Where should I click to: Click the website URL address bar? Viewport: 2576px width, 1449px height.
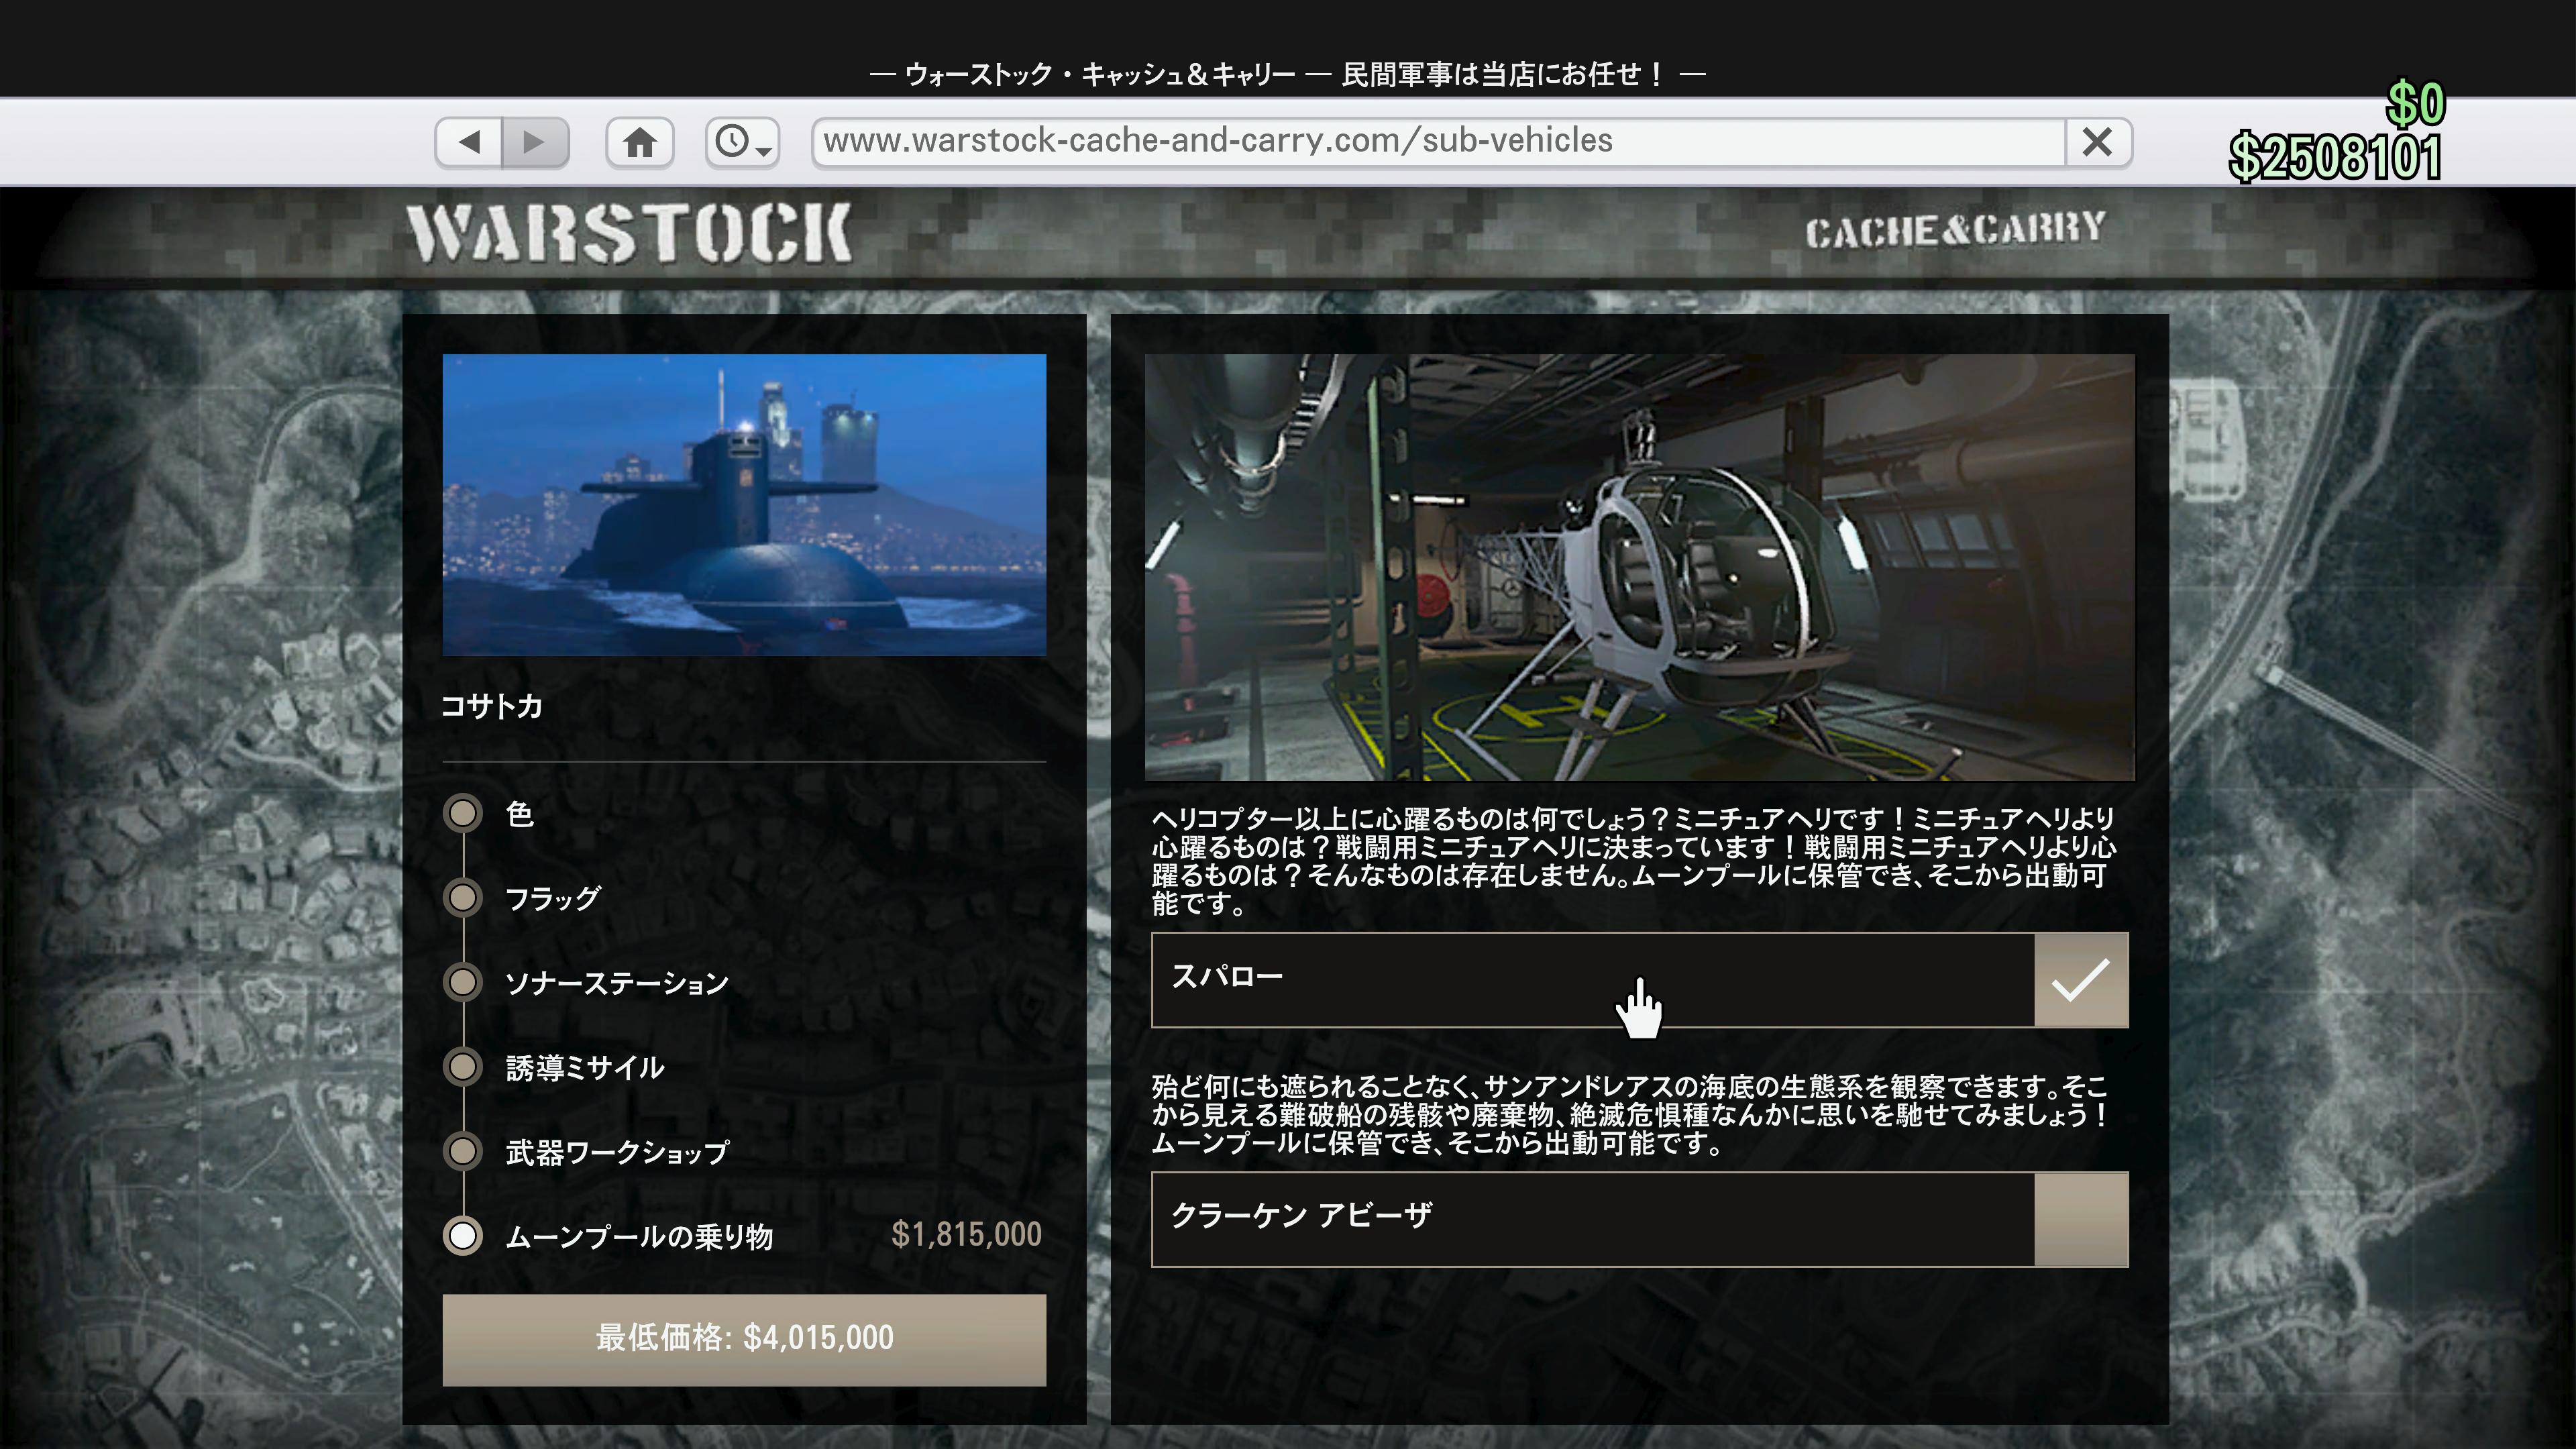click(x=1438, y=142)
